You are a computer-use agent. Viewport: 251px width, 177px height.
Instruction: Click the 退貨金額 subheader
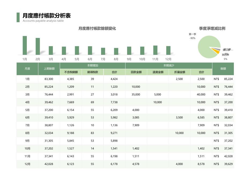pos(158,72)
